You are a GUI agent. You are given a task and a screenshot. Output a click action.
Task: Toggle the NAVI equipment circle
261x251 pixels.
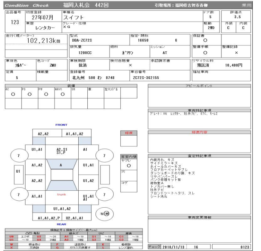pos(62,94)
